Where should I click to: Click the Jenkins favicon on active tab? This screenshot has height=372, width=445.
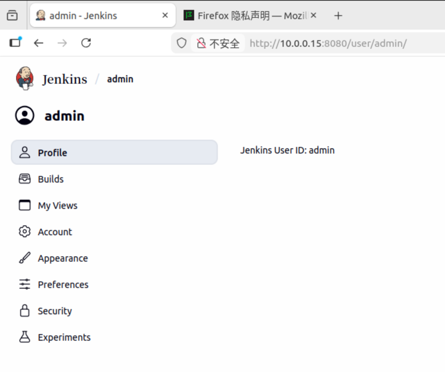point(41,15)
